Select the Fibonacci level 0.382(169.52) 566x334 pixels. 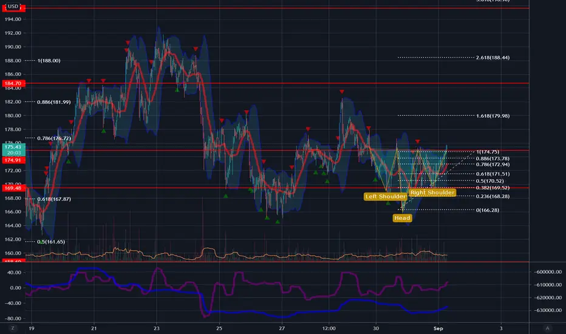[493, 188]
